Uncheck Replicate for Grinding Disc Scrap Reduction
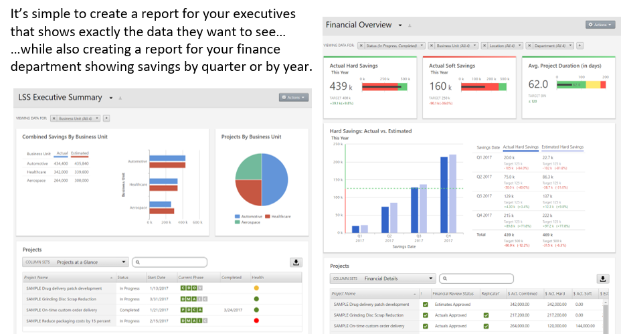Screen dimensions: 621x334 (486, 315)
